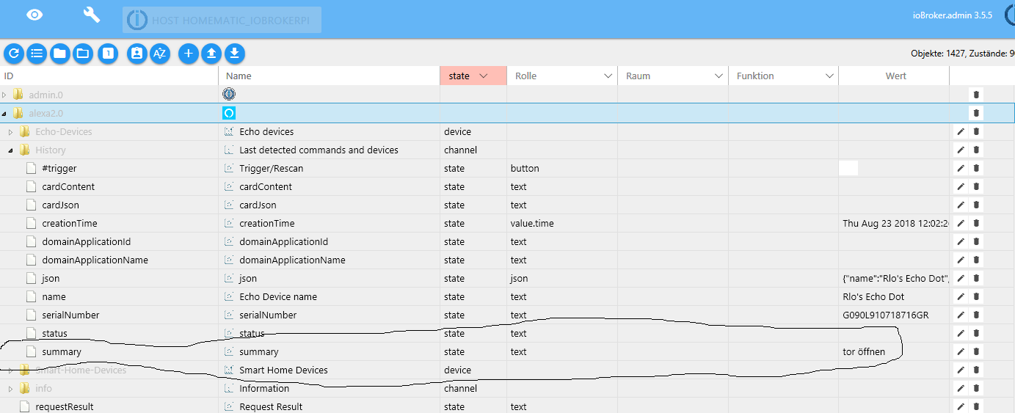Click the #trigger value field
This screenshot has height=413, width=1015.
[x=848, y=169]
